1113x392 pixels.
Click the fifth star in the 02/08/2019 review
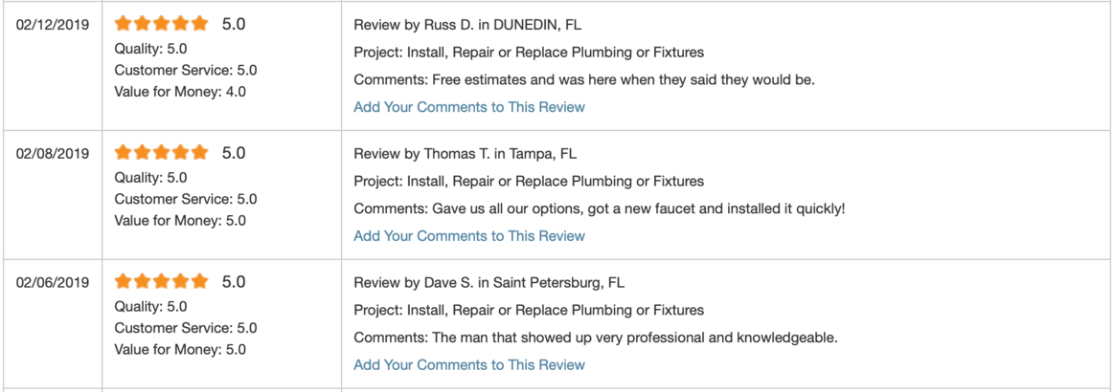click(199, 152)
